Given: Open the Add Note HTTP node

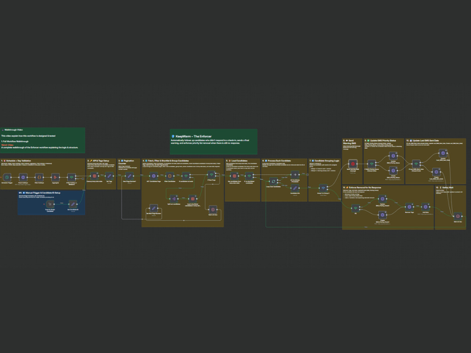Looking at the screenshot, I should pos(425,207).
